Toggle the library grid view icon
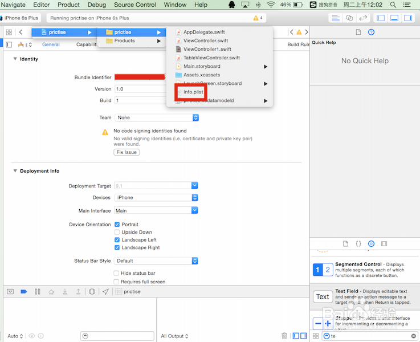 pyautogui.click(x=316, y=336)
